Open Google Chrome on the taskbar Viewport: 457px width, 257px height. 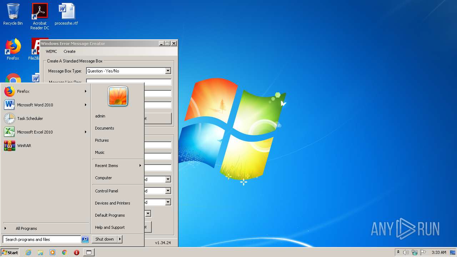[x=65, y=252]
